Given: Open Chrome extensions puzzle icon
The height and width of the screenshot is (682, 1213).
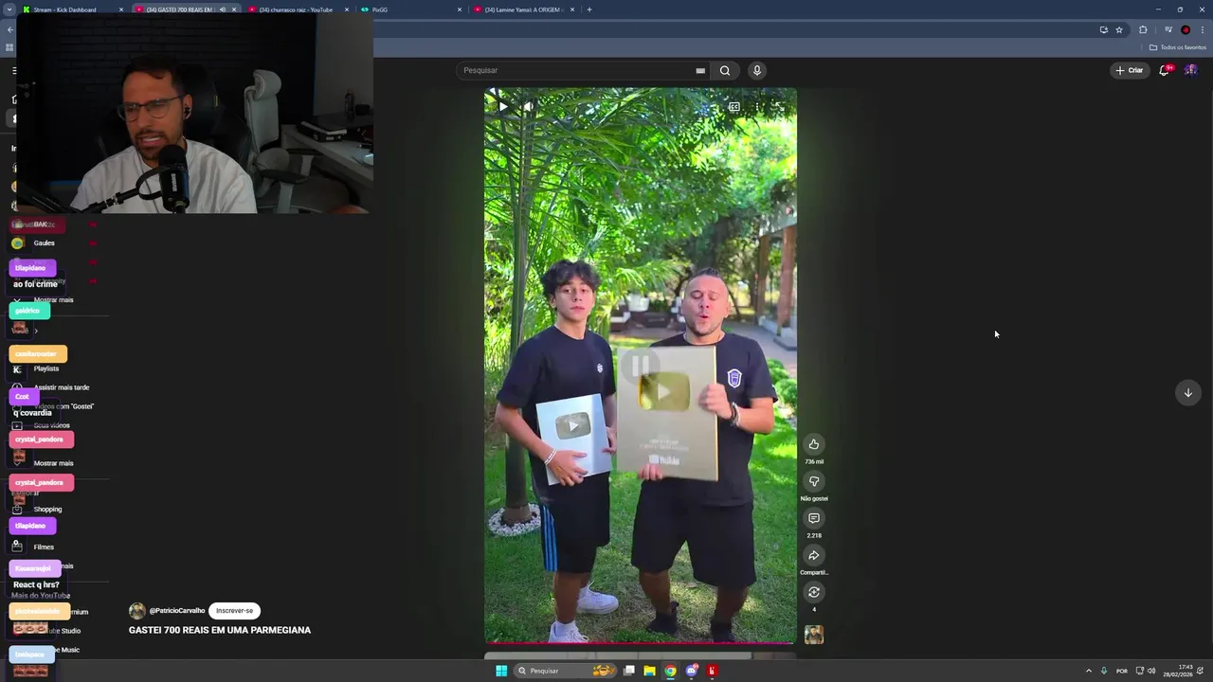Looking at the screenshot, I should (x=1143, y=30).
